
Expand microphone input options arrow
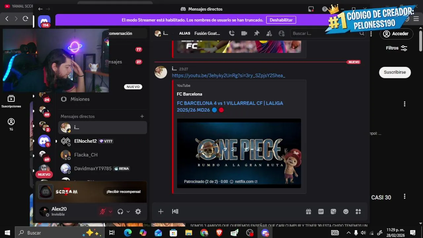point(110,212)
